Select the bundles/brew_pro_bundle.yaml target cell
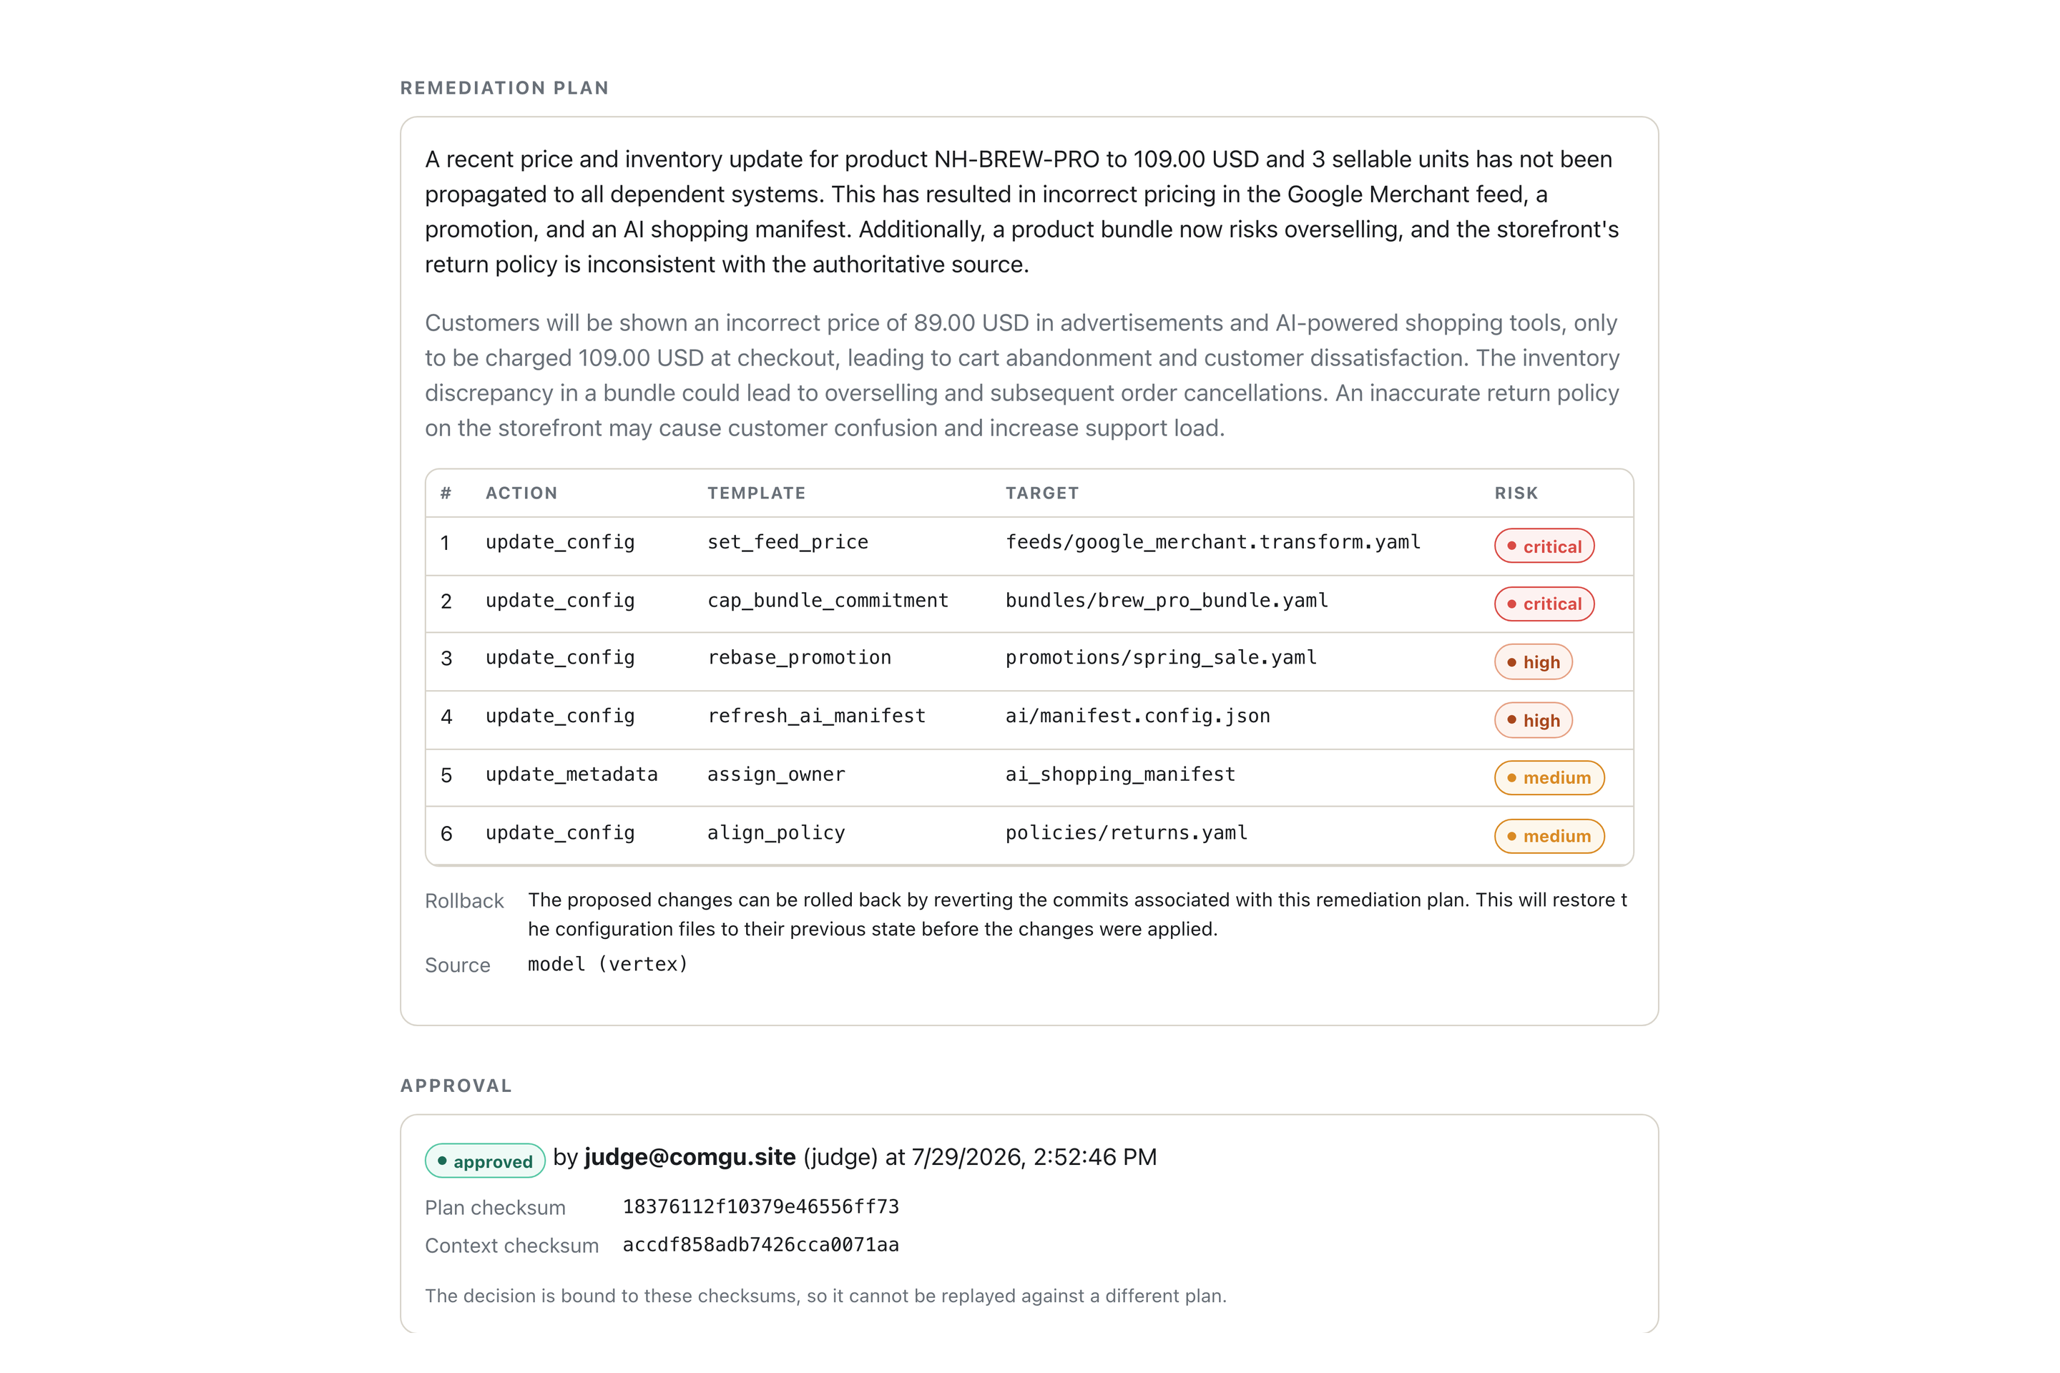Viewport: 2060px width, 1373px height. pyautogui.click(x=1167, y=601)
